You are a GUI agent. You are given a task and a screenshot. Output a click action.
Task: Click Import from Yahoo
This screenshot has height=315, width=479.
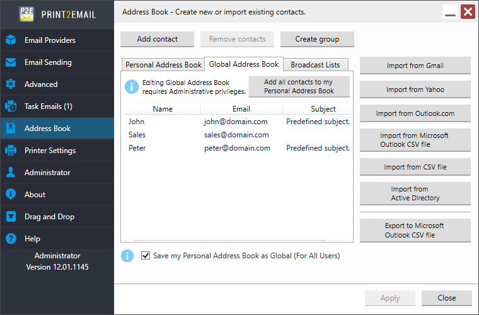point(415,89)
